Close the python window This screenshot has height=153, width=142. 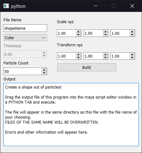click(x=132, y=6)
